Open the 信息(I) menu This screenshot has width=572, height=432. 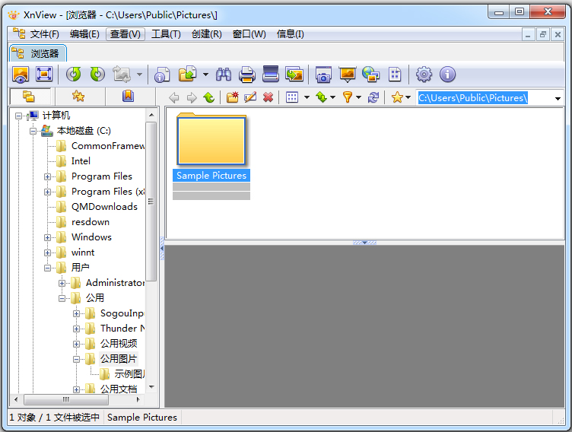291,34
